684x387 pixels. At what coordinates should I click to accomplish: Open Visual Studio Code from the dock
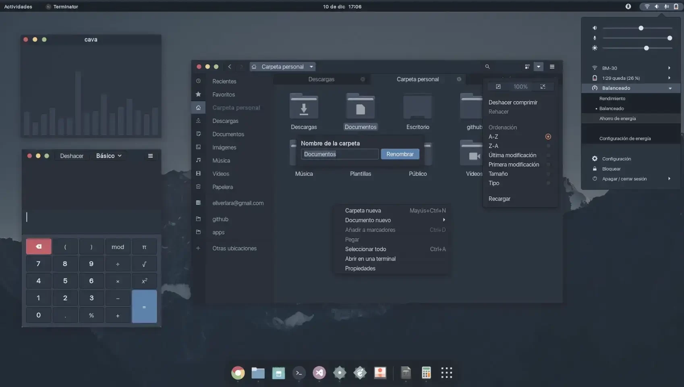[319, 373]
